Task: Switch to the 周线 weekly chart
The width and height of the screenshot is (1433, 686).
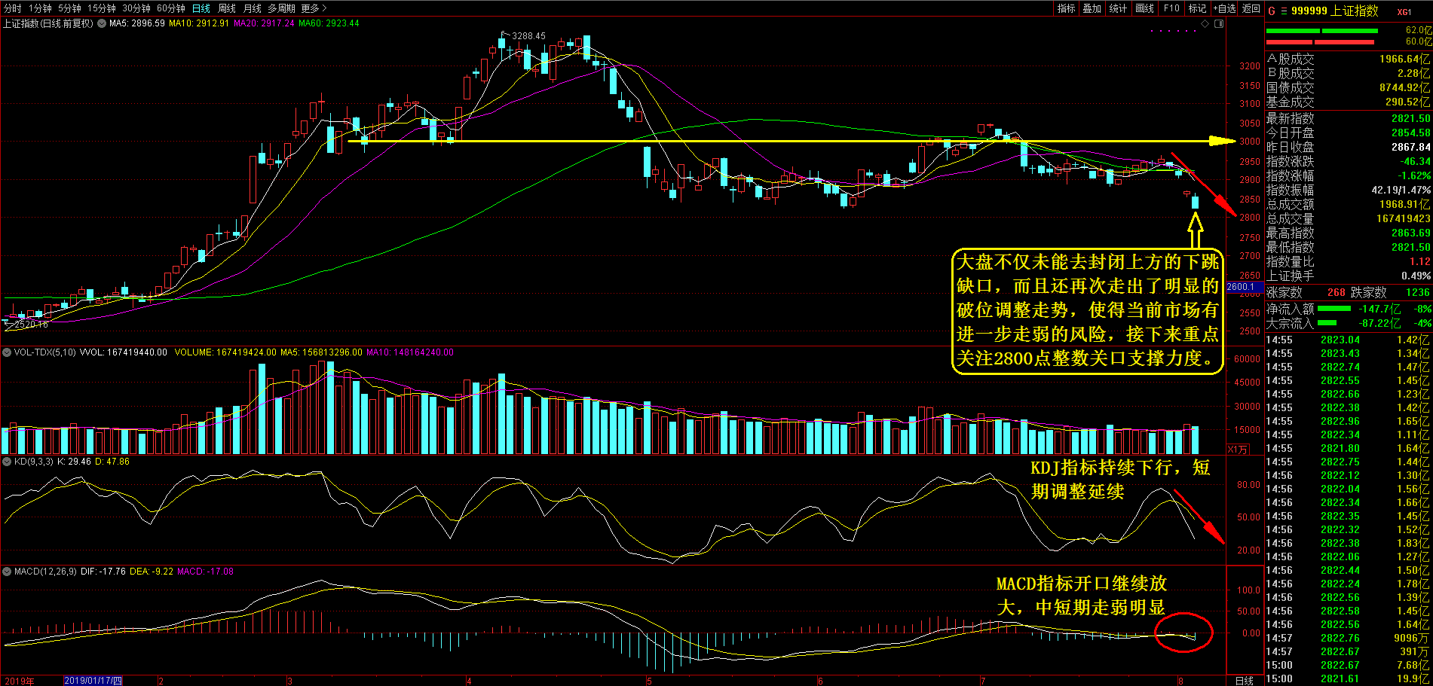Action: click(227, 8)
